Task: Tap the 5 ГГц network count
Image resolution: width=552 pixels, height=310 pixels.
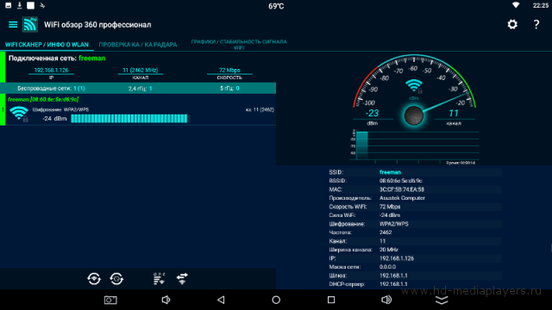Action: coord(229,89)
